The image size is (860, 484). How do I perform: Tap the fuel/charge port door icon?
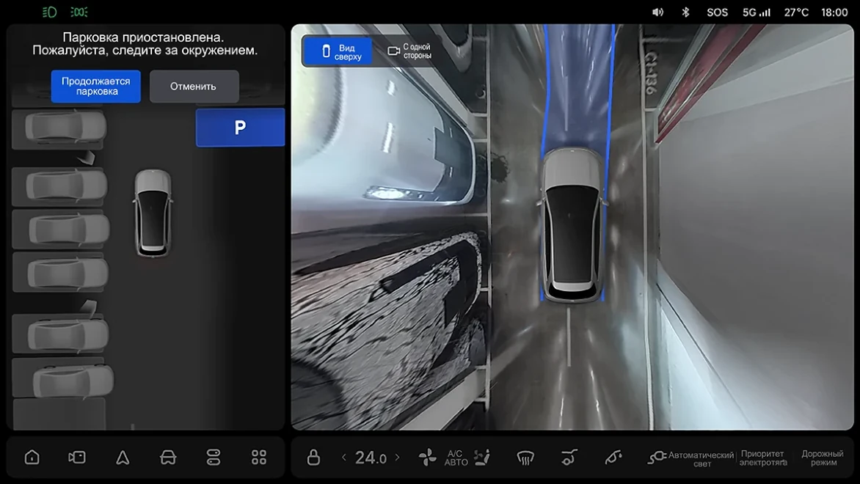(613, 457)
